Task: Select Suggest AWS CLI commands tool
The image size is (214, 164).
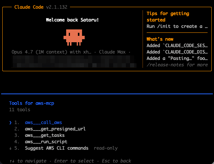Action: [x=57, y=148]
